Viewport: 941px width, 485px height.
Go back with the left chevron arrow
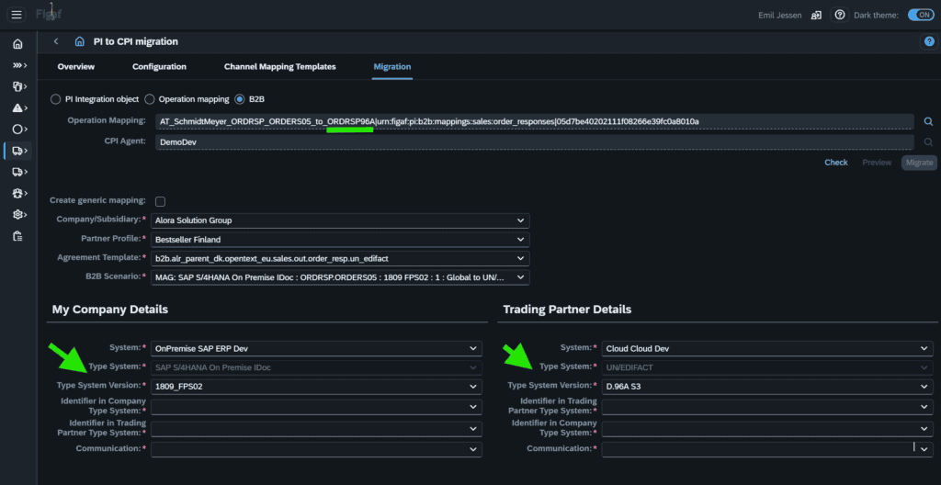coord(56,41)
